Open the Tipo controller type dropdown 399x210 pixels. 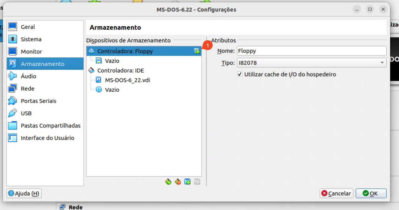tap(311, 63)
